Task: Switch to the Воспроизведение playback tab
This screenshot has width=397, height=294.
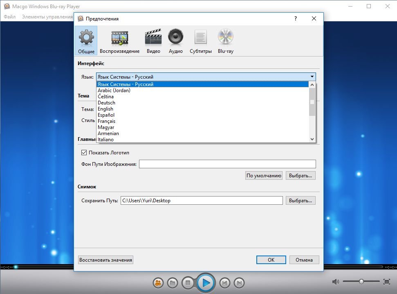Action: [x=119, y=41]
